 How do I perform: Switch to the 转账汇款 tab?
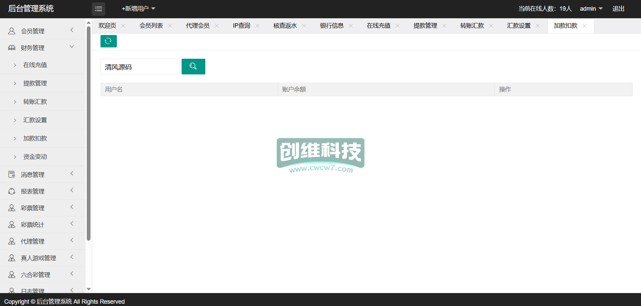pos(472,26)
